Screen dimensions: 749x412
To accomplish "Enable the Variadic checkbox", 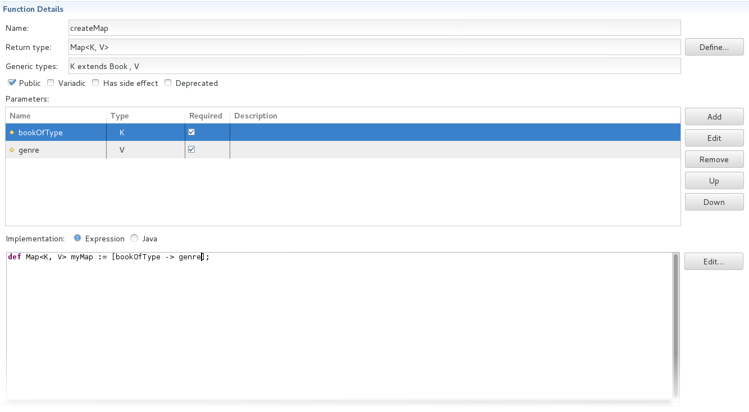I will tap(51, 83).
